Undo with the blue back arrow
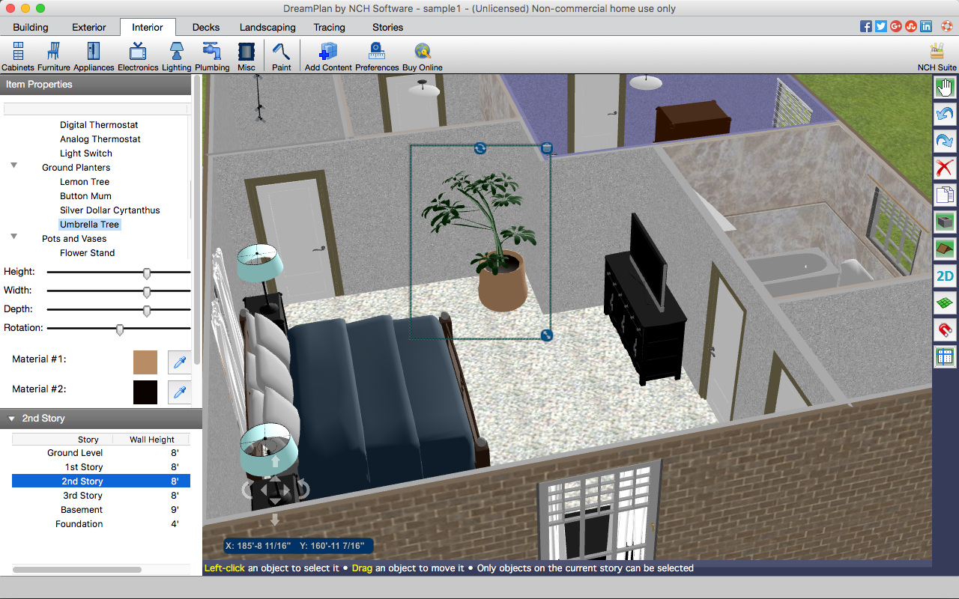 945,115
